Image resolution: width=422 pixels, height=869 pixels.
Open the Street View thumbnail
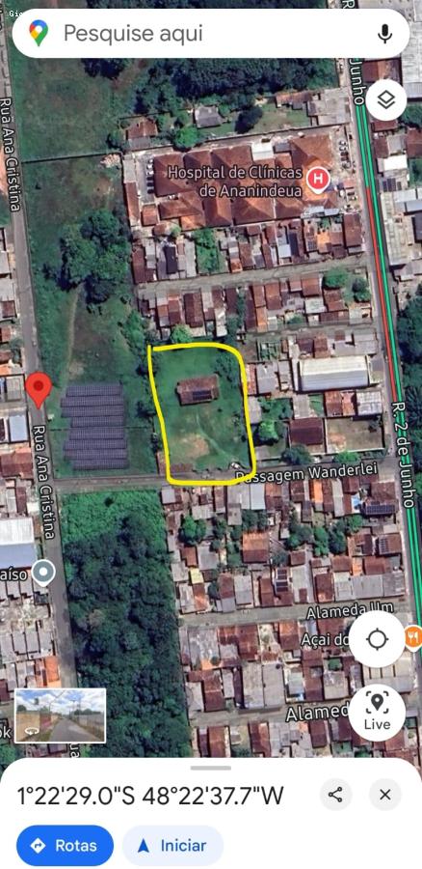61,715
